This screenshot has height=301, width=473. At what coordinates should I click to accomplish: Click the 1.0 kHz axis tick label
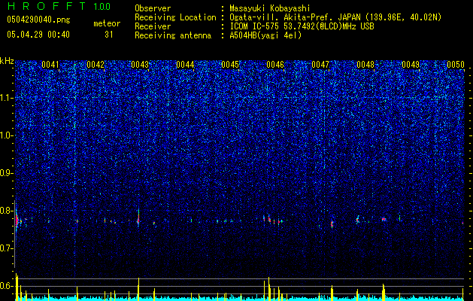[7, 135]
